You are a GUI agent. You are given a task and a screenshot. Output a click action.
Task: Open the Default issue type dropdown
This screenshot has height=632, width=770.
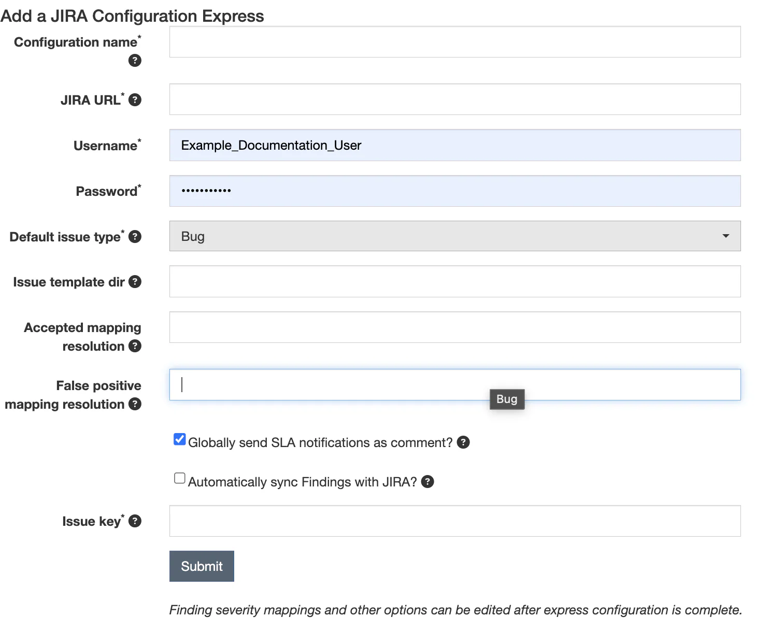pos(454,236)
